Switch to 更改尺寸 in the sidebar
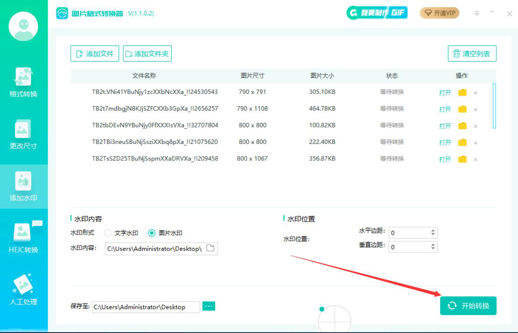518x333 pixels. (24, 135)
